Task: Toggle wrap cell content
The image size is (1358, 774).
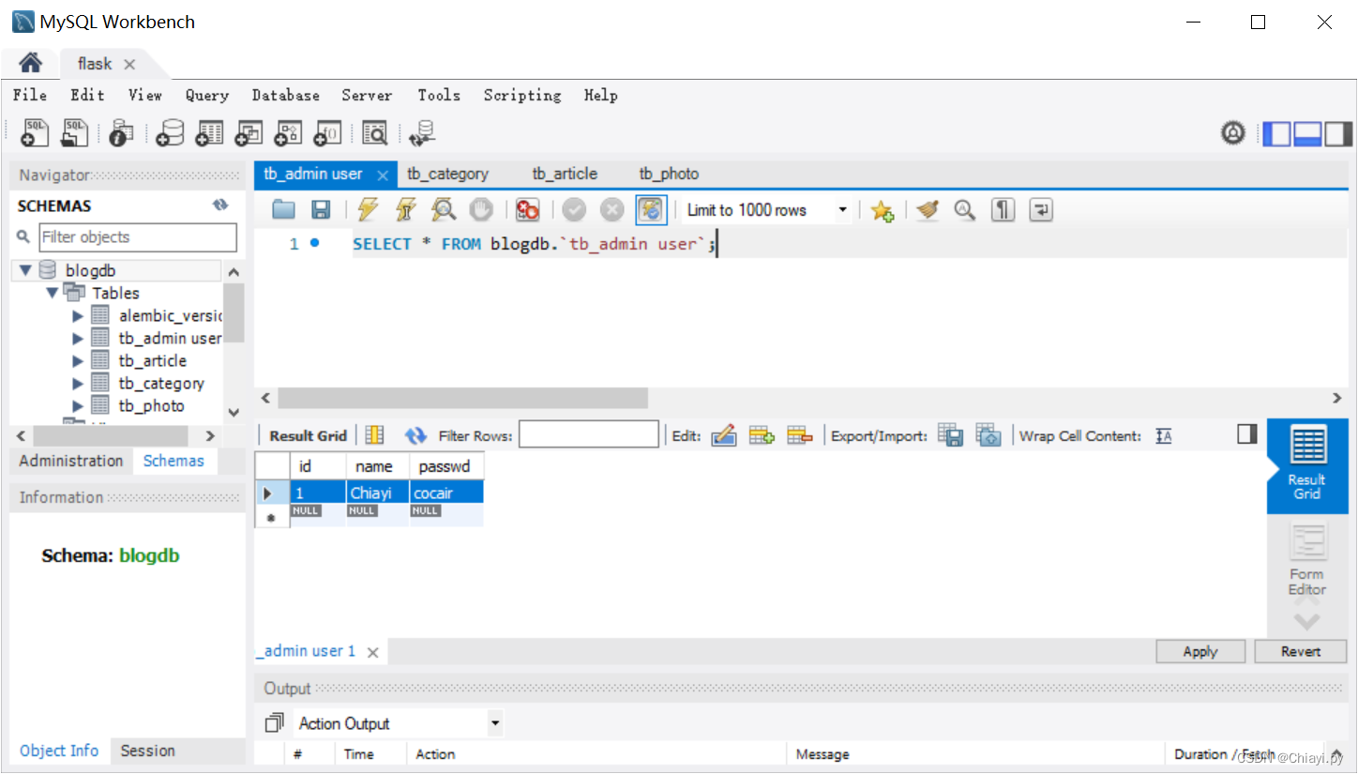Action: tap(1164, 435)
